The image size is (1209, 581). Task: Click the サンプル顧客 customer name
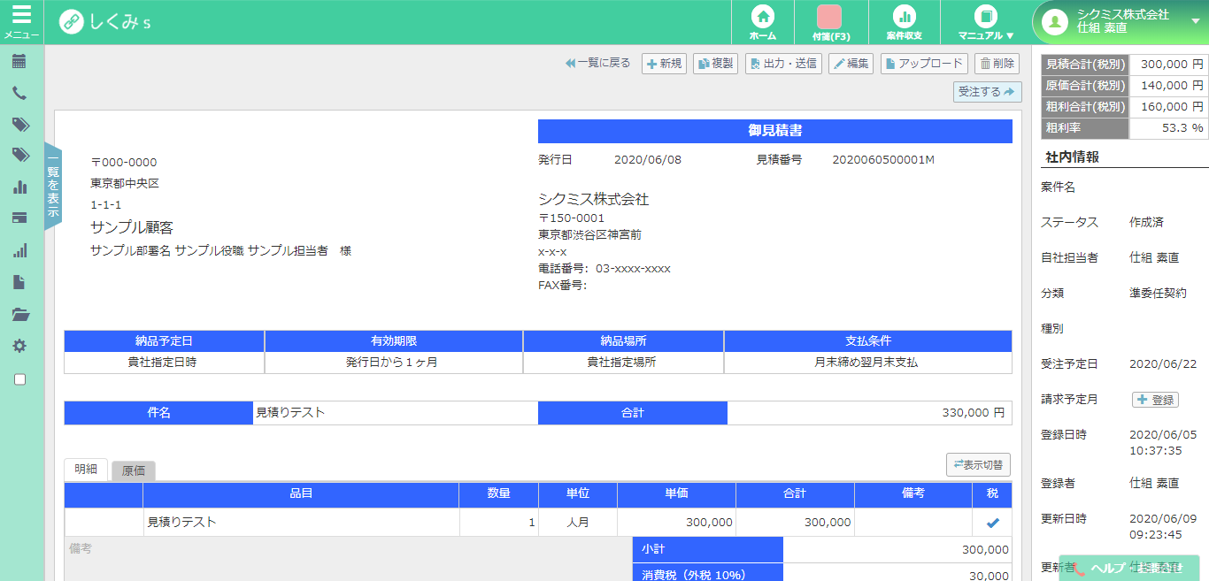(x=132, y=227)
